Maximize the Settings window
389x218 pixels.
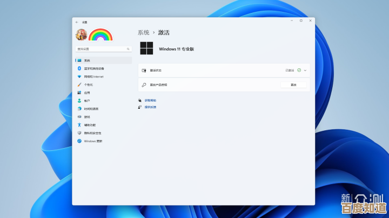click(x=301, y=21)
